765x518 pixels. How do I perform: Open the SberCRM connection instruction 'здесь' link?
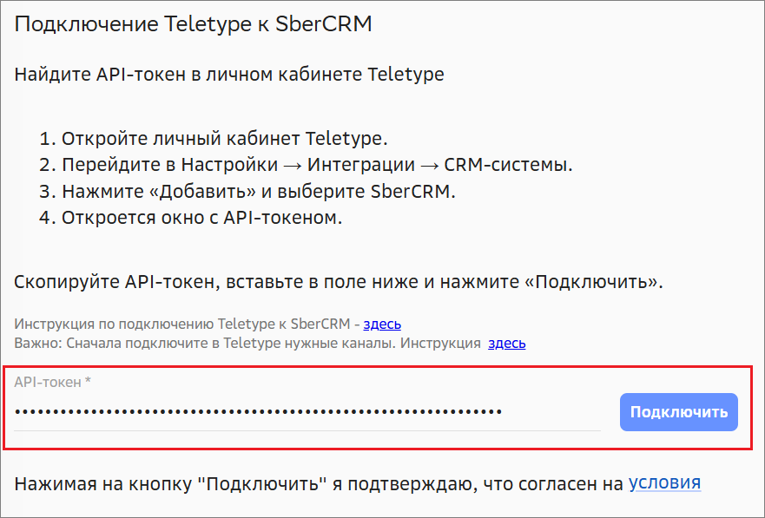(x=382, y=325)
